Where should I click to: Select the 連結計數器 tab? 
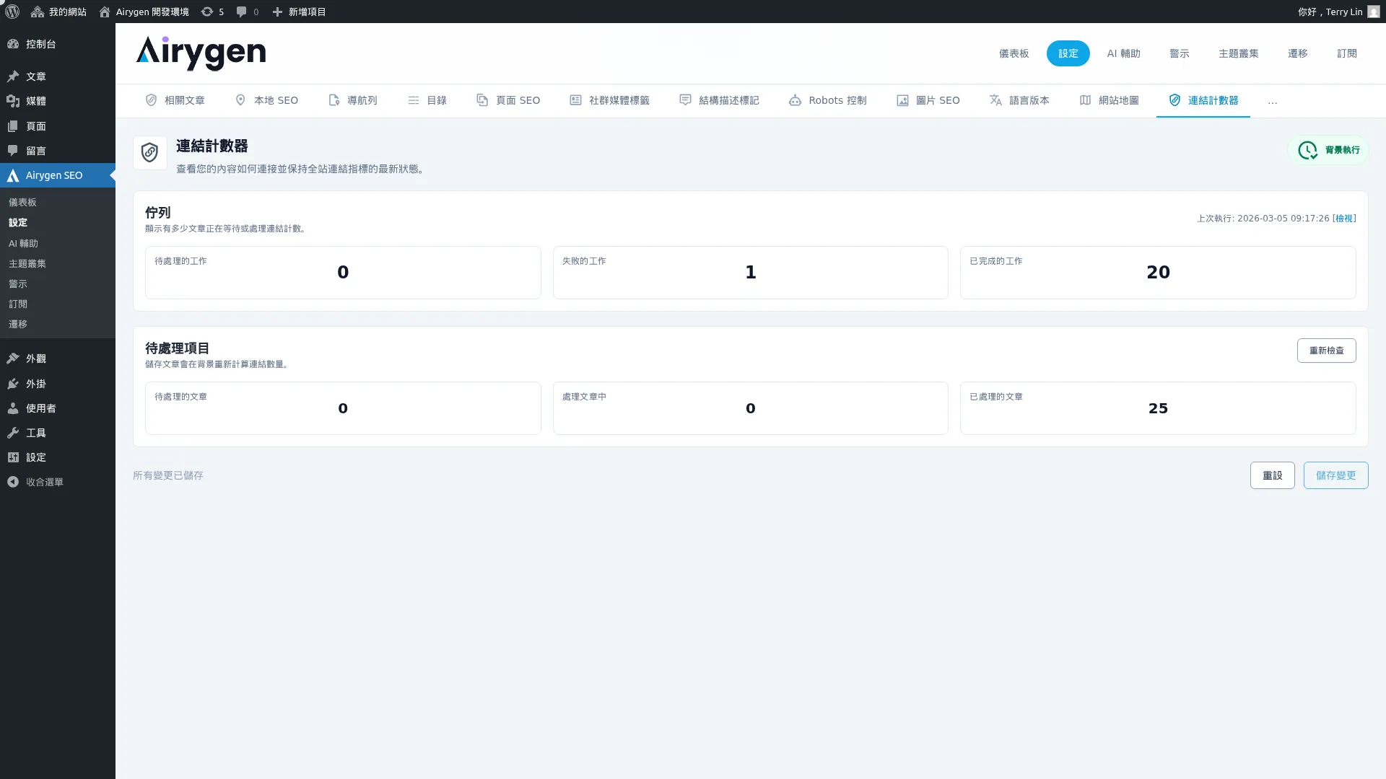[1203, 100]
